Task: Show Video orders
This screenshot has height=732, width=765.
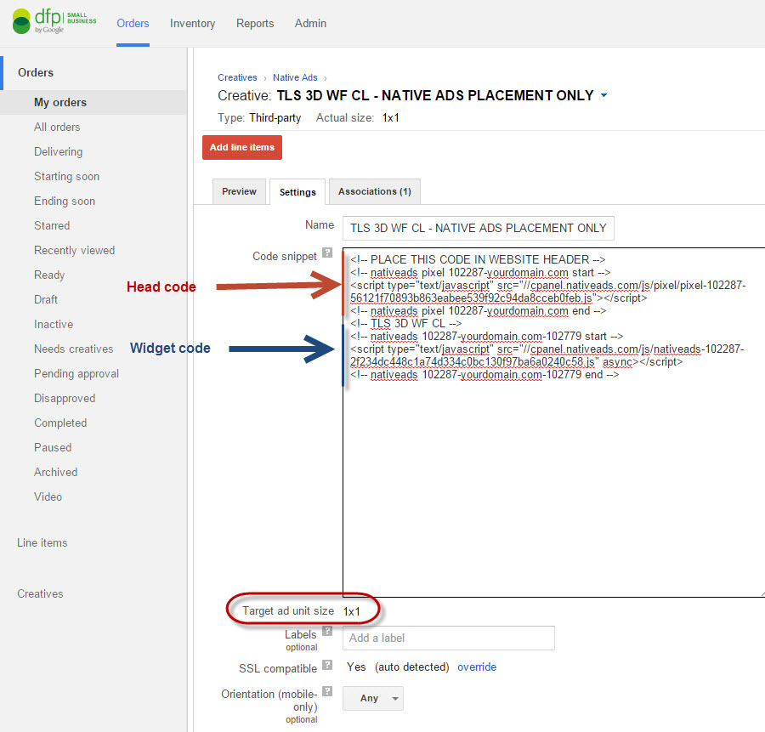Action: [x=48, y=497]
